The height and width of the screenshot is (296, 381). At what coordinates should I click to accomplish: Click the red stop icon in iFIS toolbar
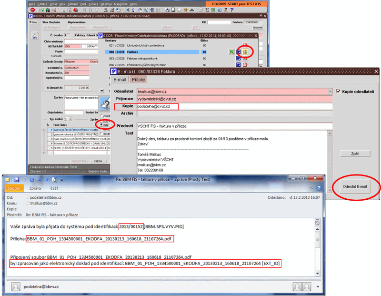[x=32, y=10]
